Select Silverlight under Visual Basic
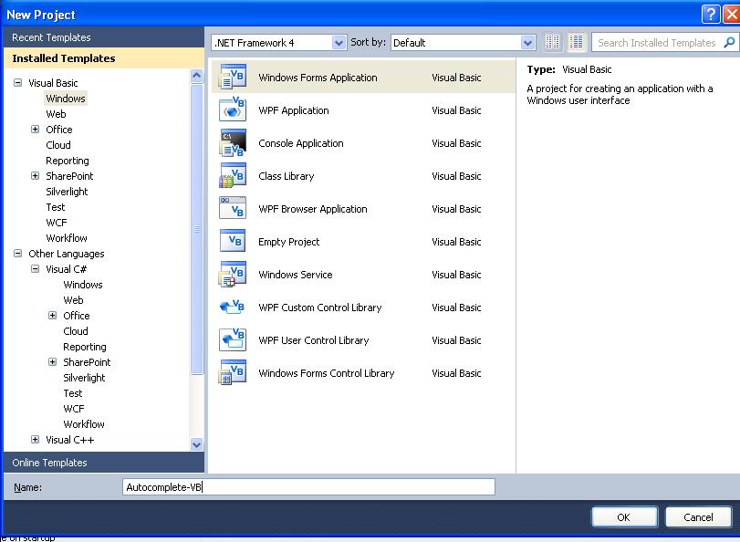This screenshot has width=740, height=542. click(67, 192)
